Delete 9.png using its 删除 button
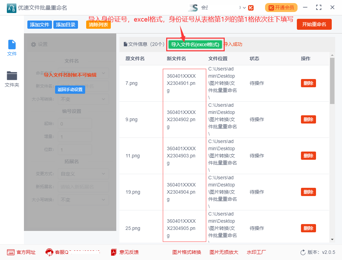Screen dimensions: 342x260 pyautogui.click(x=308, y=119)
